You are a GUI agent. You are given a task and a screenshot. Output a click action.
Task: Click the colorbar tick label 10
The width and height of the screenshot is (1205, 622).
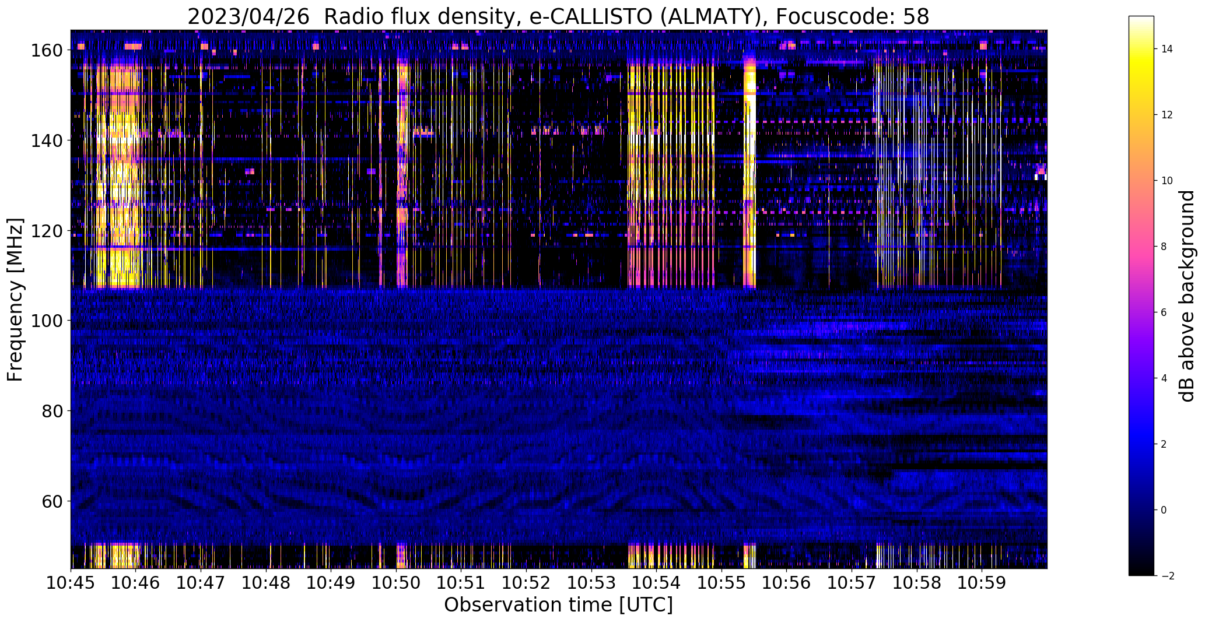[x=1167, y=181]
